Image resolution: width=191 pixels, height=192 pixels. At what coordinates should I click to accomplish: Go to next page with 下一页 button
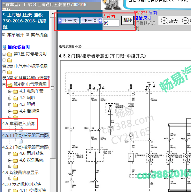91,20
